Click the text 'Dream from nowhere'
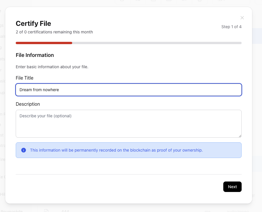 point(39,90)
